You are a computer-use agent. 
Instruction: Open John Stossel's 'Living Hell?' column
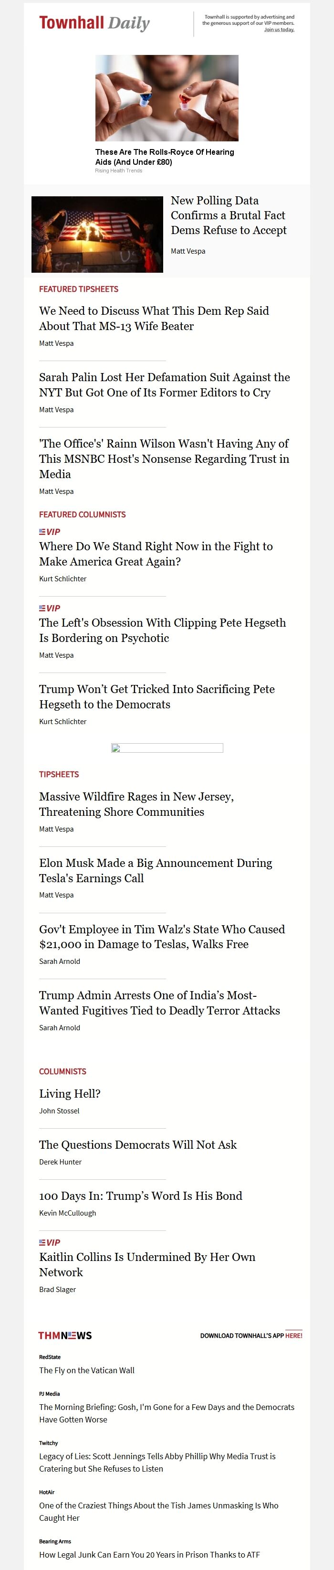click(x=70, y=1093)
